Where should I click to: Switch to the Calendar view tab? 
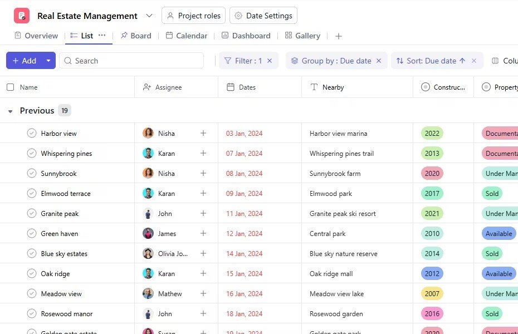click(x=187, y=35)
